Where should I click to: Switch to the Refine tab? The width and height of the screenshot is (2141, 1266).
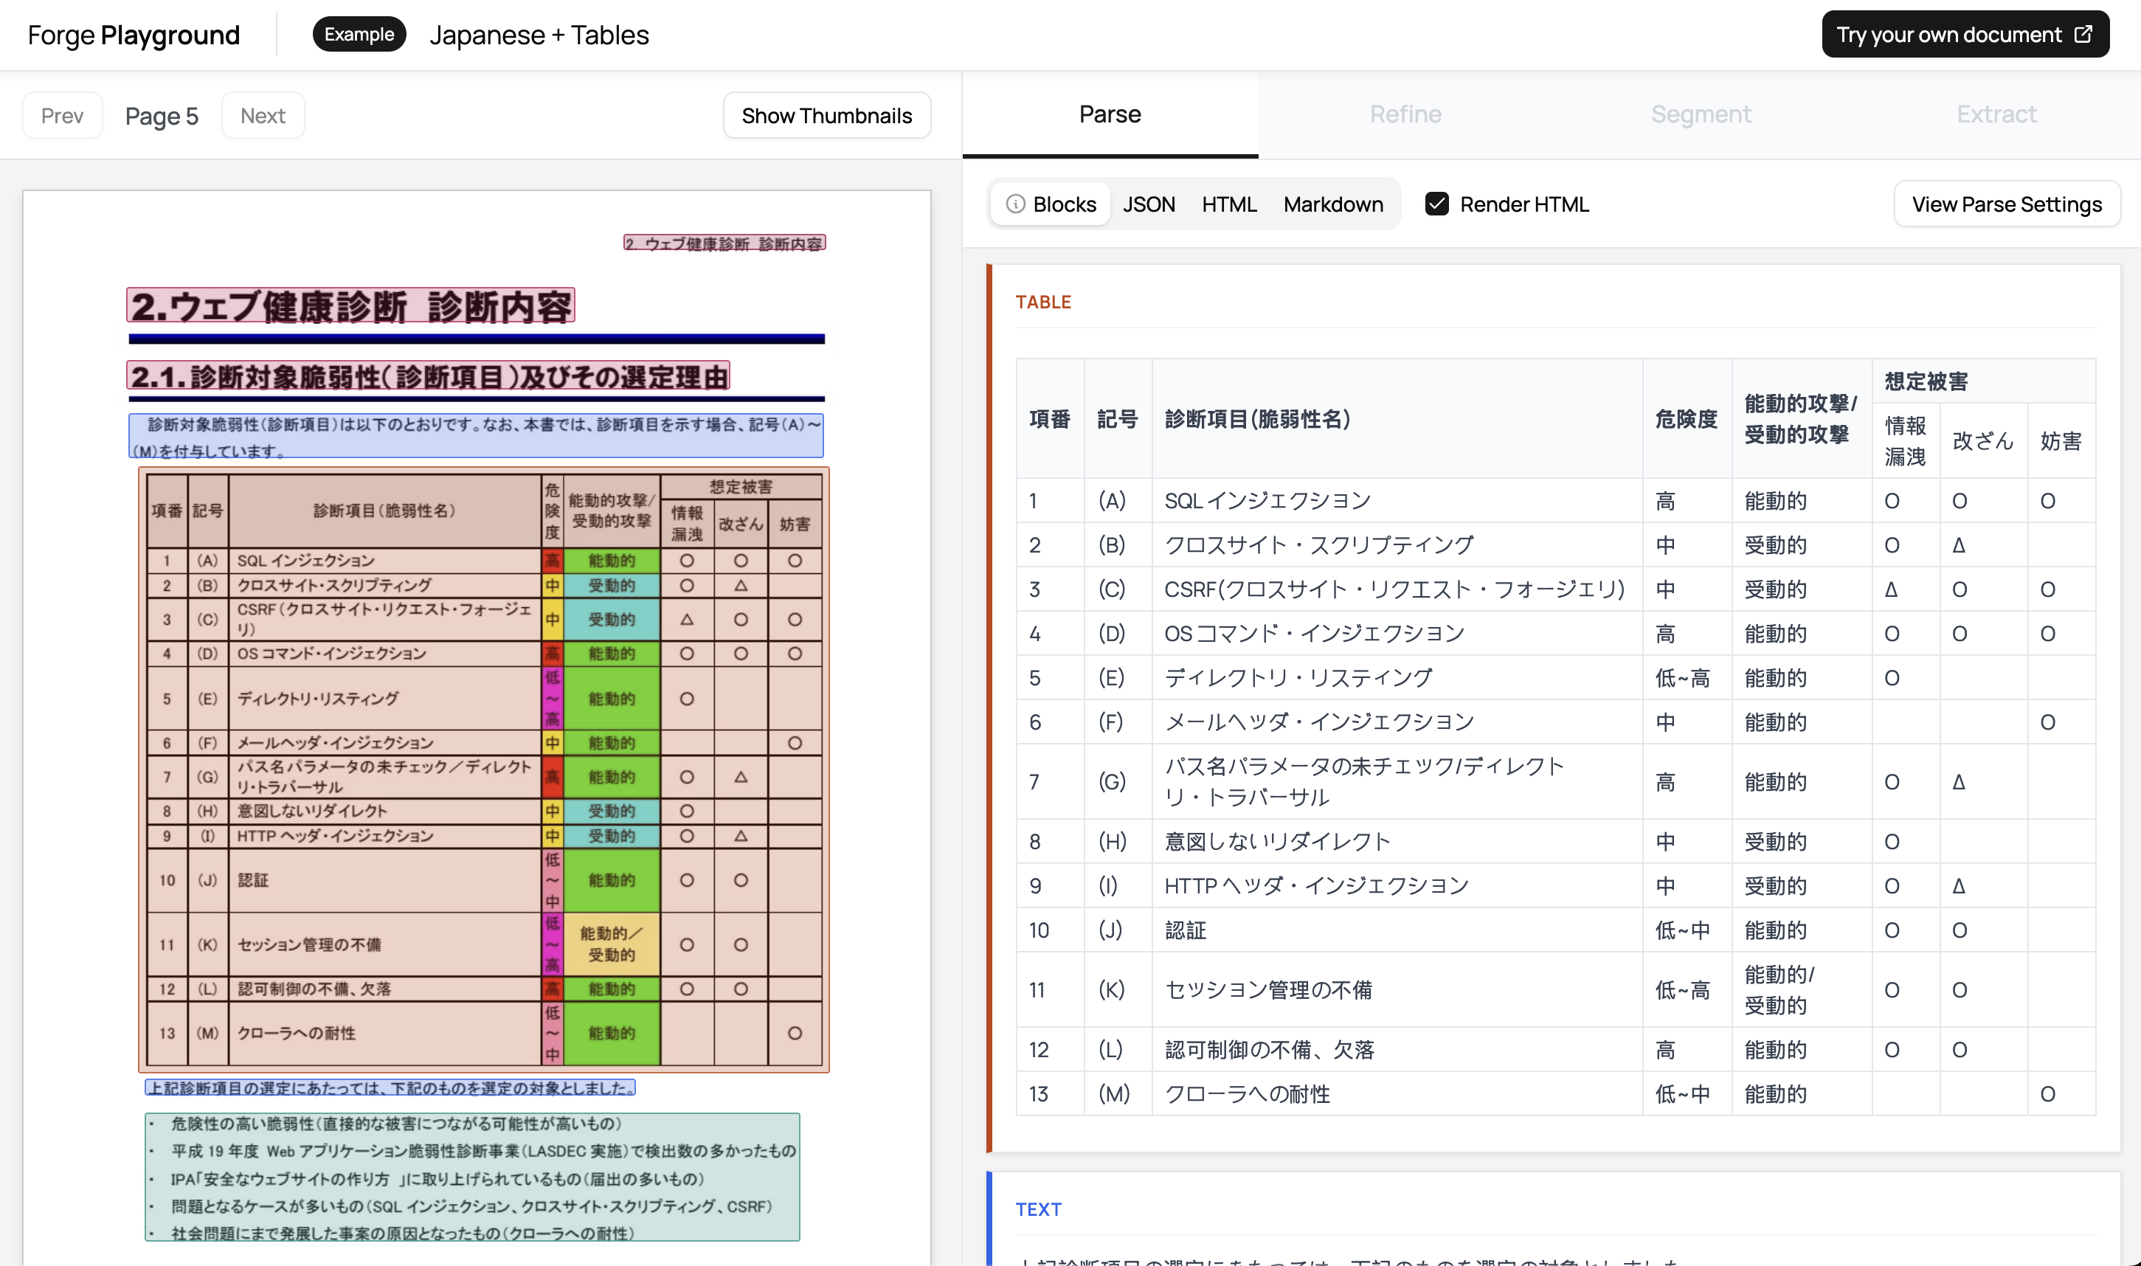1405,114
